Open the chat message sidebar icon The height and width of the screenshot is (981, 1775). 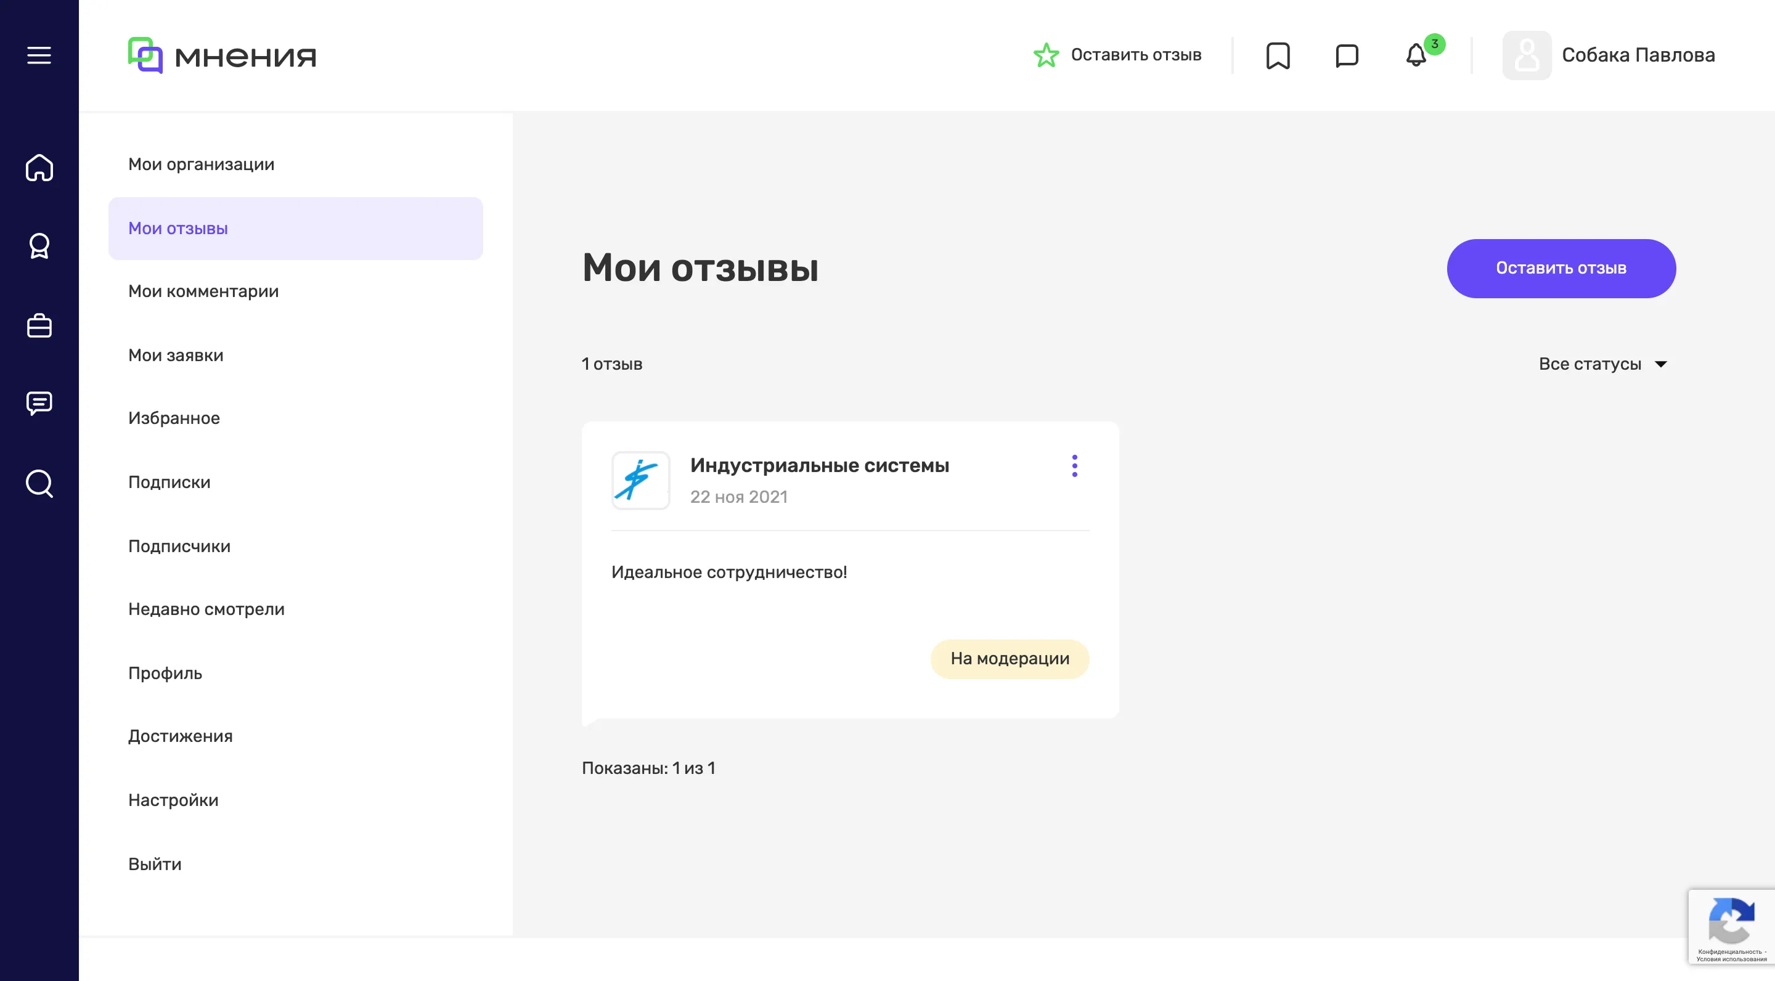point(39,403)
